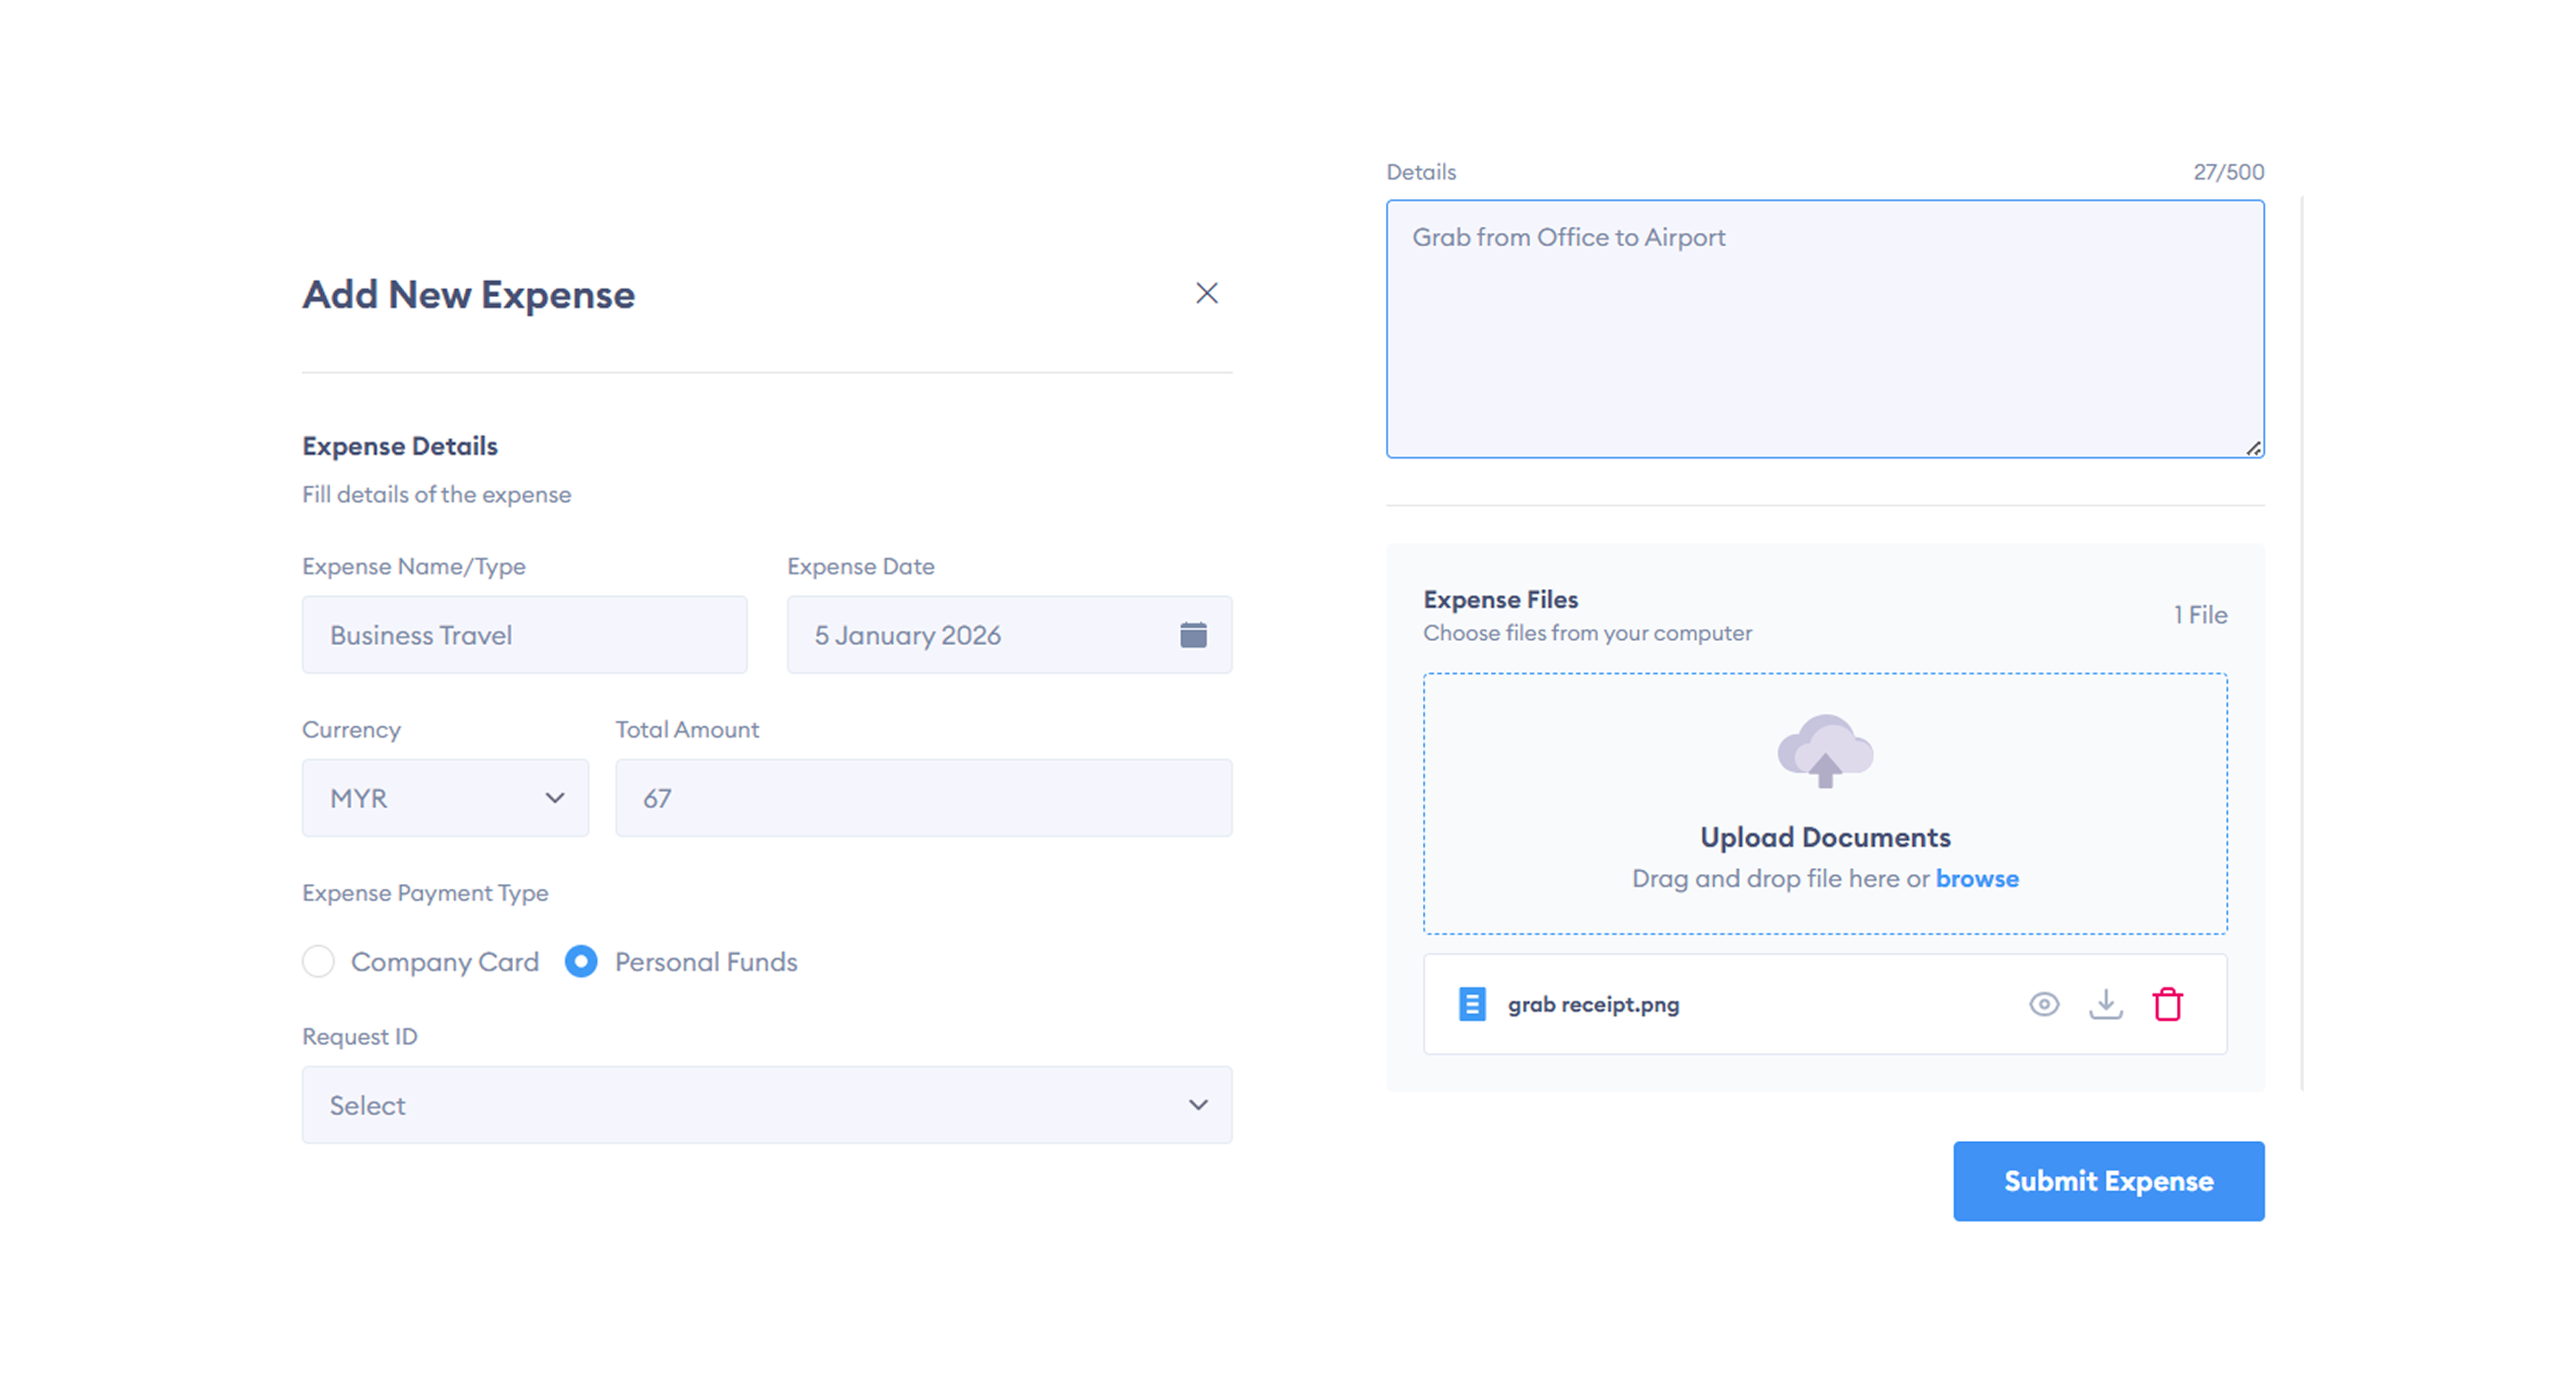2576x1395 pixels.
Task: Click the document icon beside grab receipt.png
Action: coord(1472,1004)
